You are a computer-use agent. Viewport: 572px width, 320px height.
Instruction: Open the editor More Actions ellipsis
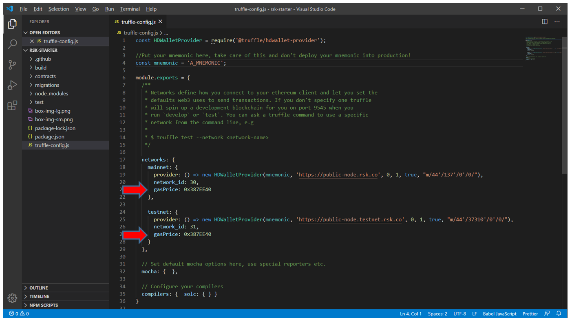pyautogui.click(x=557, y=22)
